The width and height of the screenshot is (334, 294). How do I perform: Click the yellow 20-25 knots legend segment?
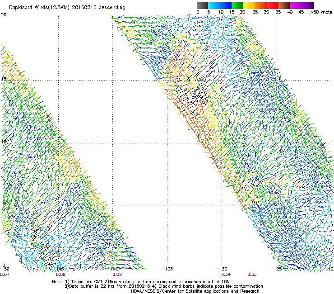pyautogui.click(x=249, y=5)
